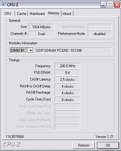Click the DDR-SDRAM PC3200 module info field
This screenshot has width=121, height=151.
click(x=73, y=51)
